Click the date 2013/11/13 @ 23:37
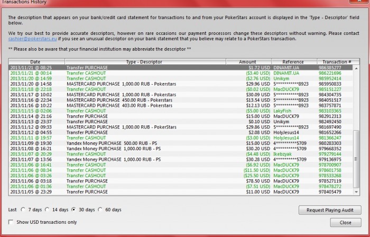The height and width of the screenshot is (237, 370). tap(31, 122)
